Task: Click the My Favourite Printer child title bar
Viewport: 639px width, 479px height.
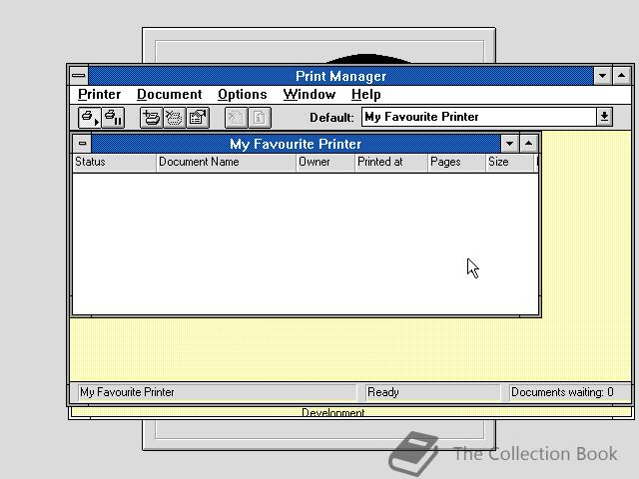Action: coord(296,144)
